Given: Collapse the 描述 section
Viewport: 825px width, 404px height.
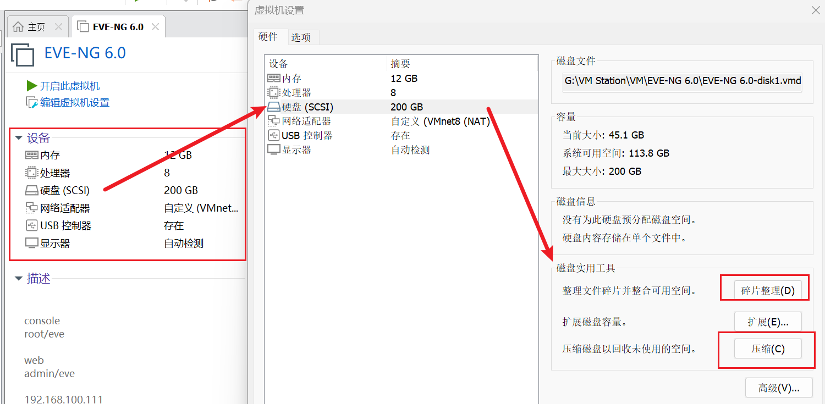Looking at the screenshot, I should [19, 279].
